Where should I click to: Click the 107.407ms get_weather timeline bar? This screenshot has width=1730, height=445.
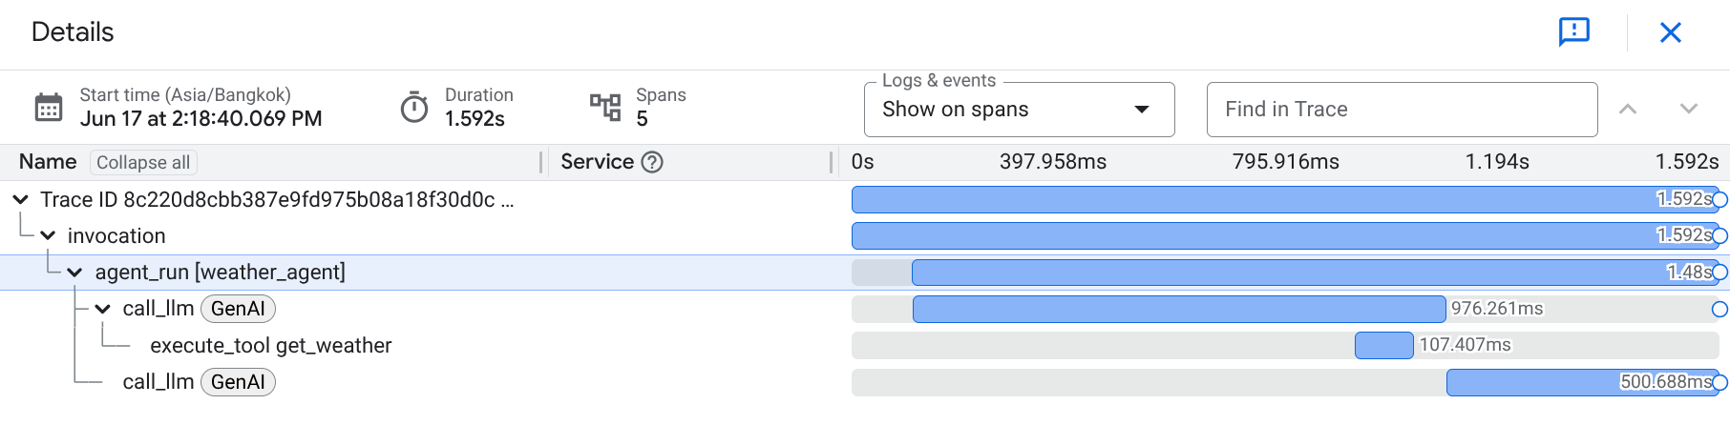pos(1383,345)
